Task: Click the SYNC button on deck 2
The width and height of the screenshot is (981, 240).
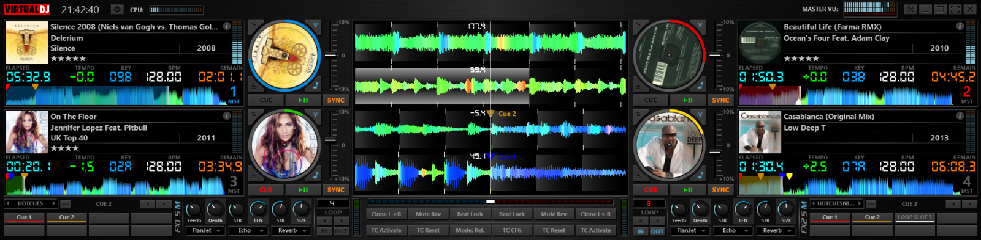Action: 720,100
